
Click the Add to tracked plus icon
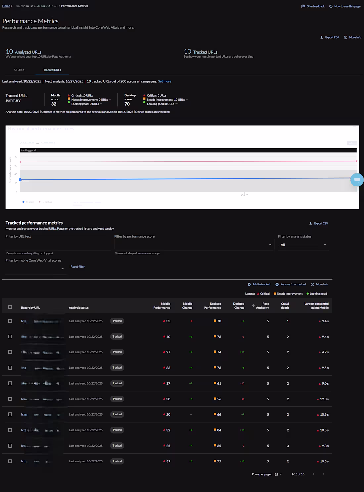249,284
